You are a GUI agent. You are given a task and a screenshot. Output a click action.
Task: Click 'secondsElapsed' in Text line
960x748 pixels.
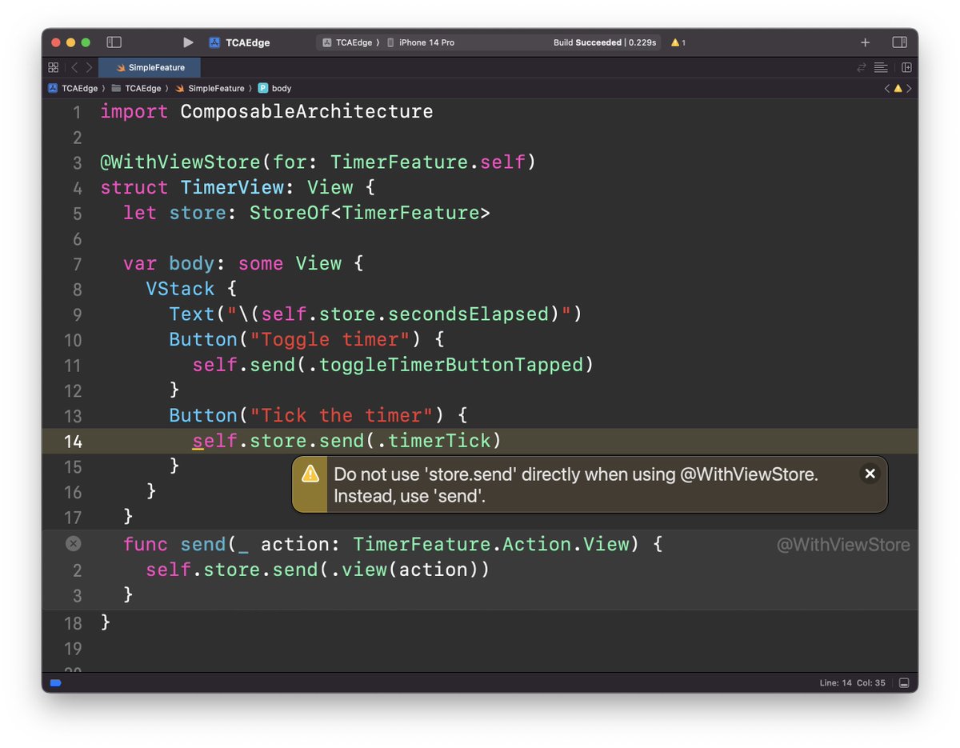(469, 314)
